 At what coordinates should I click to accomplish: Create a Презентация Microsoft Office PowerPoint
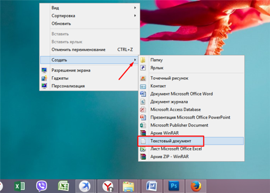click(191, 117)
